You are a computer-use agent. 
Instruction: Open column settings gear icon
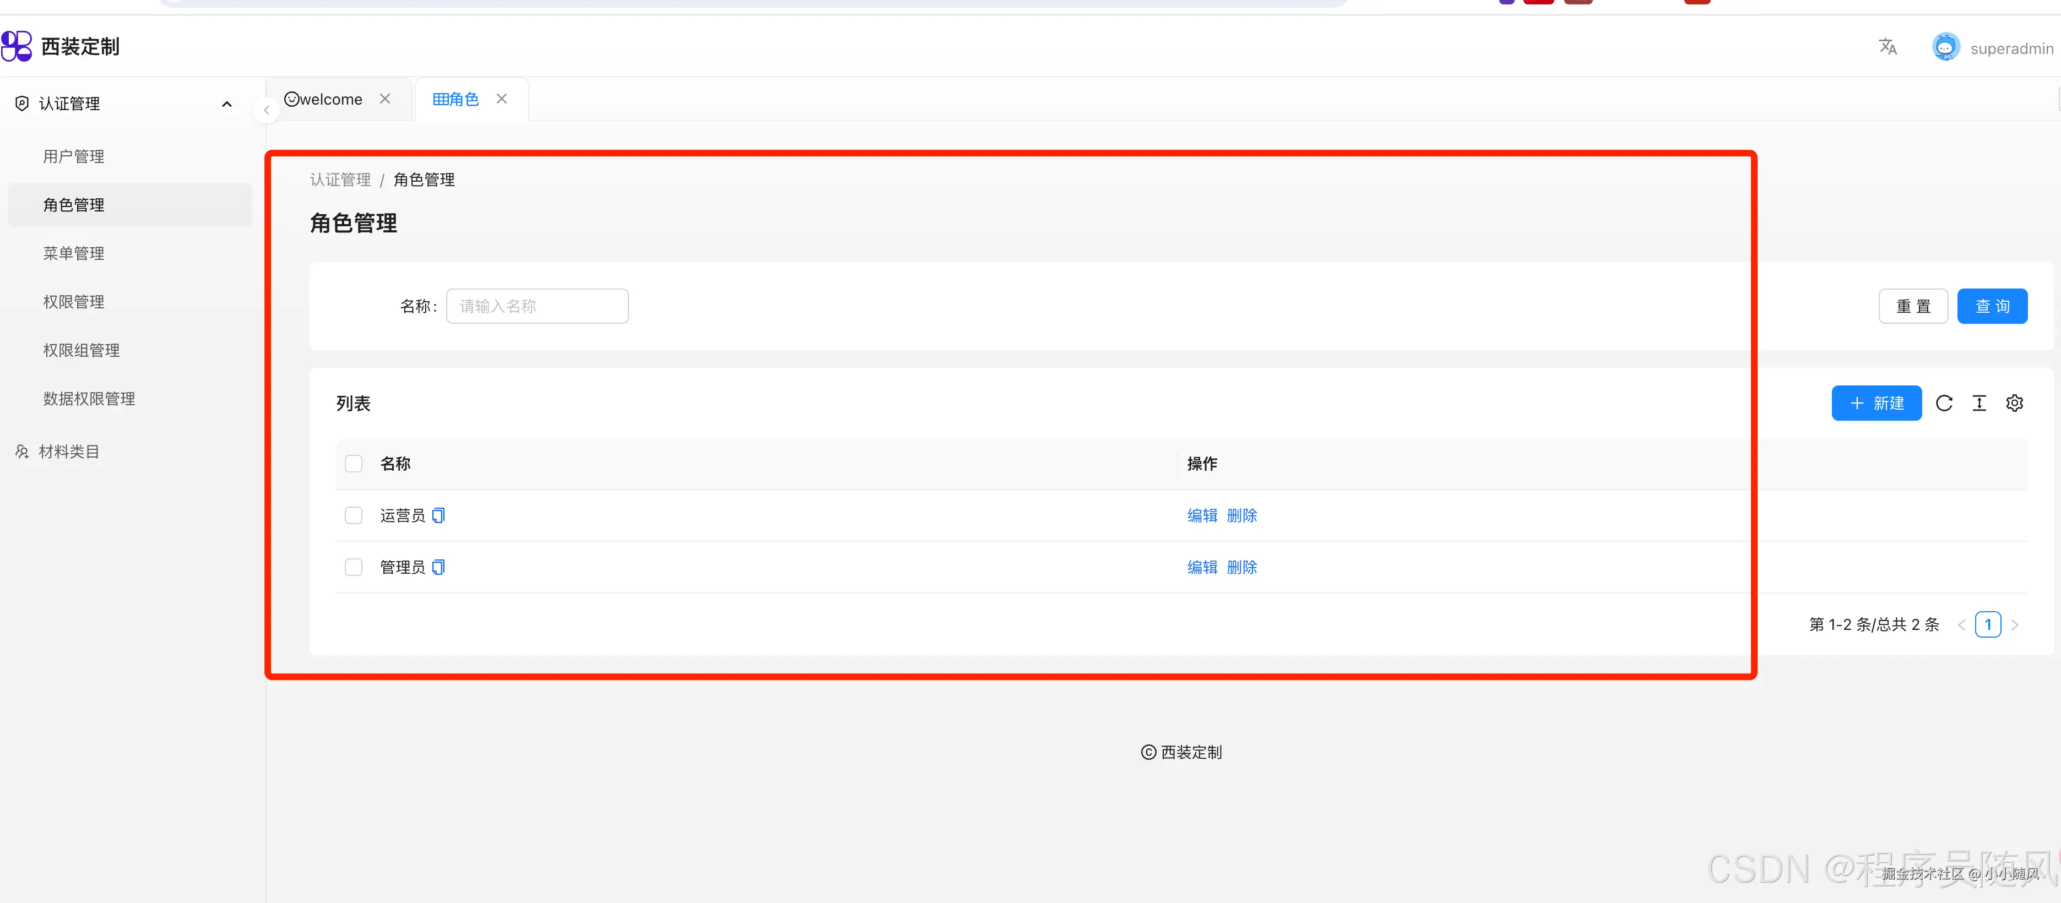(2014, 403)
